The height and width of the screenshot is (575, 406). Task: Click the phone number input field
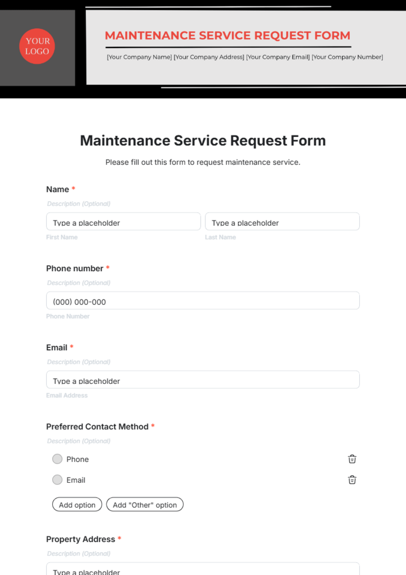(203, 301)
